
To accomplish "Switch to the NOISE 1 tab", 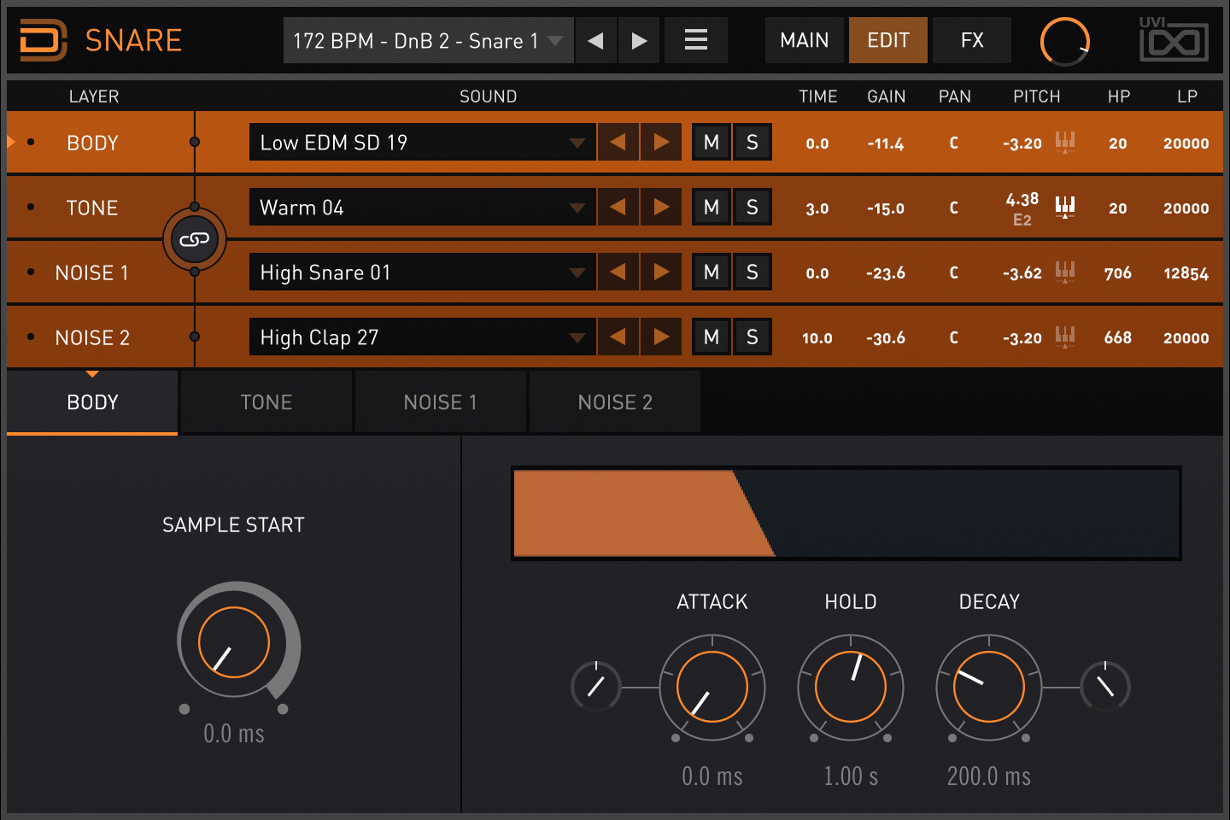I will [x=440, y=402].
